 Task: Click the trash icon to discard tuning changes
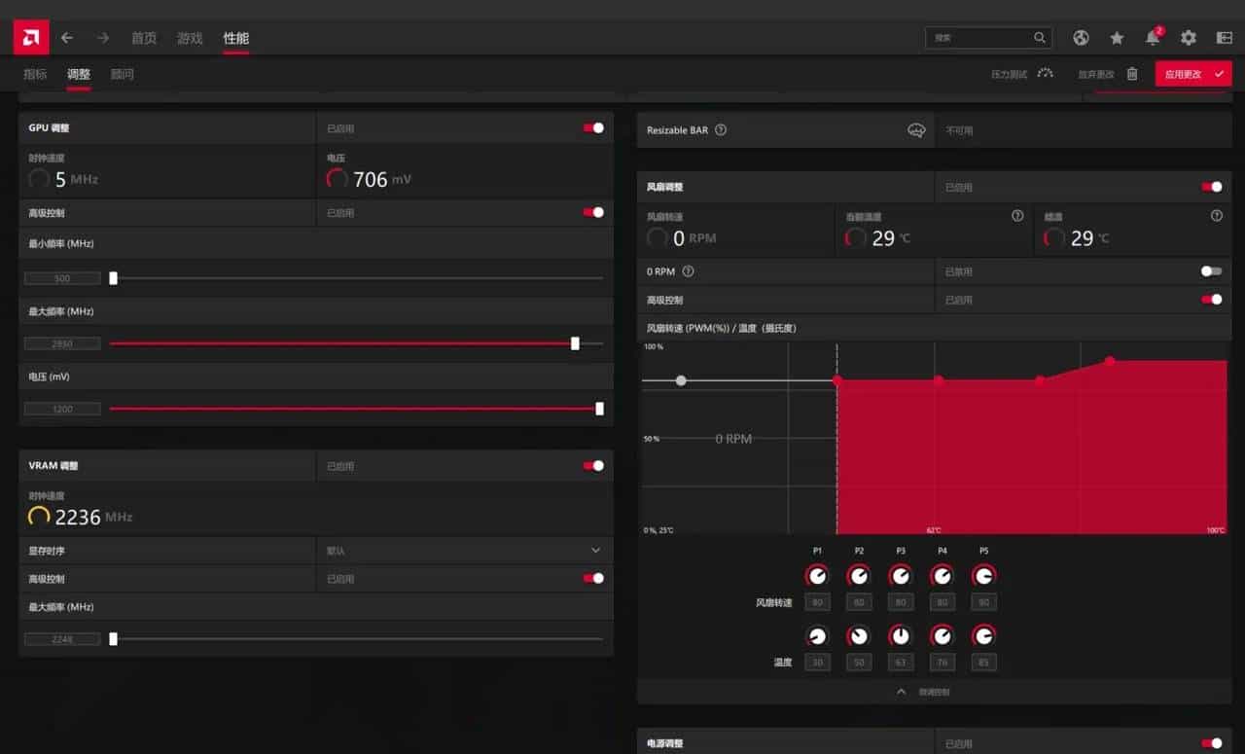click(1130, 73)
